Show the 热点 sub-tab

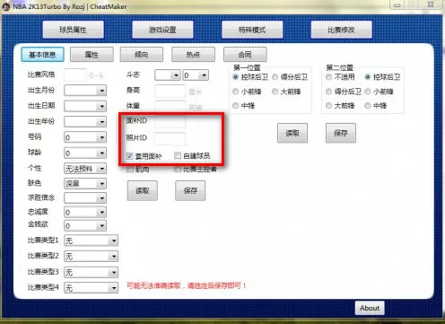tap(193, 55)
